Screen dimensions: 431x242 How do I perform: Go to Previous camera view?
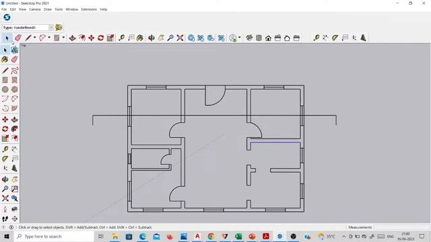(15, 198)
